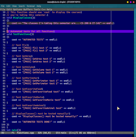136x137 pixels.
Task: Click the -UU-:----F1 status flags
Action: tap(7, 133)
